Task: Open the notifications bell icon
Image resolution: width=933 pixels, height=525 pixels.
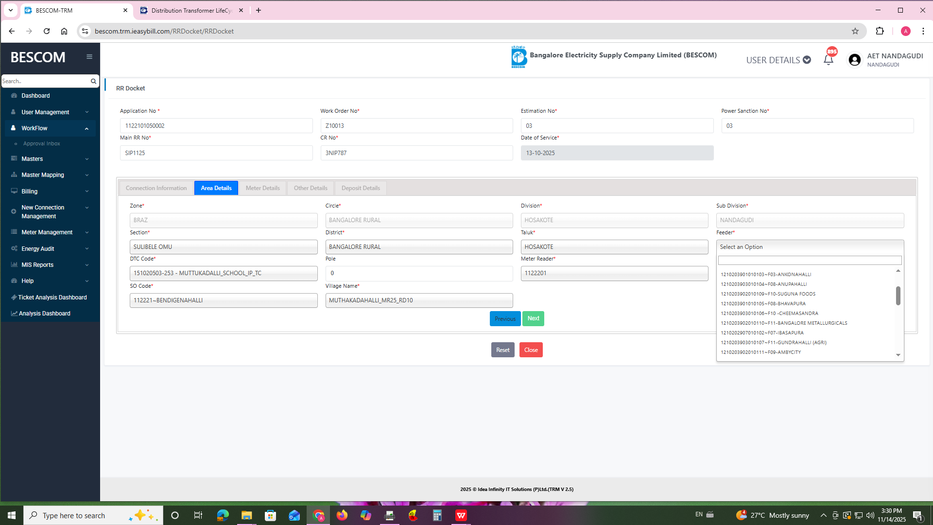Action: pos(829,60)
